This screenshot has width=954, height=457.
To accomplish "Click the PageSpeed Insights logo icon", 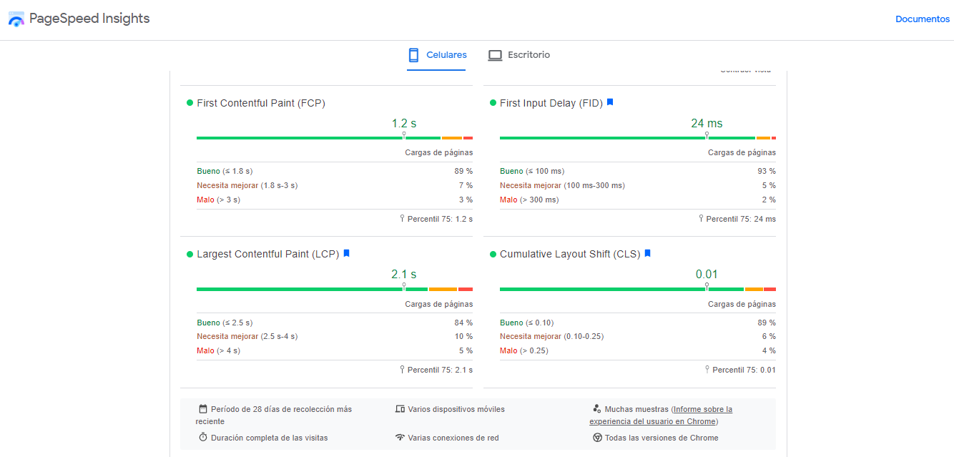I will pyautogui.click(x=16, y=19).
